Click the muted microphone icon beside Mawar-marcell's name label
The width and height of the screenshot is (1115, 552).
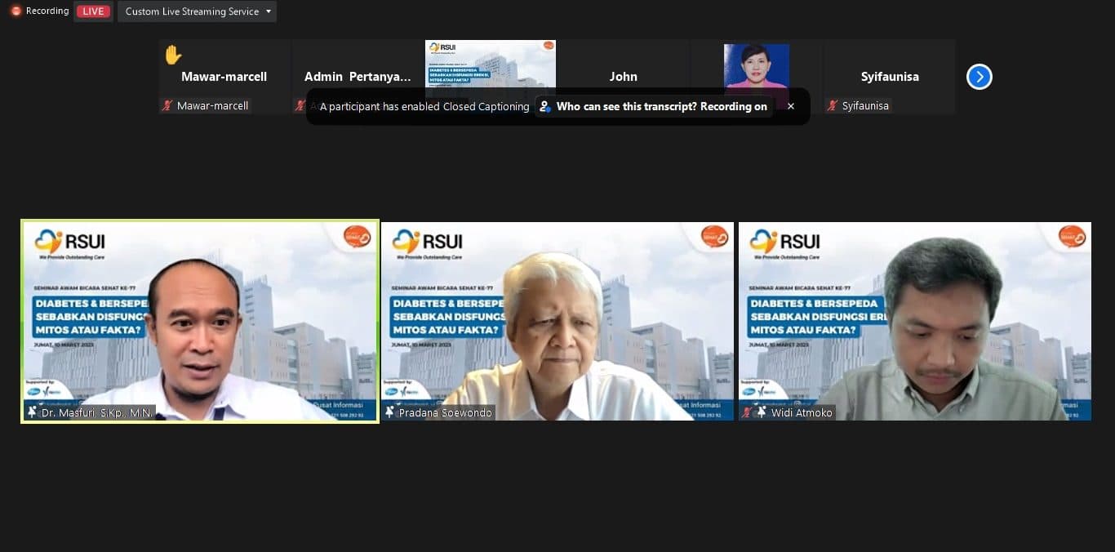(x=167, y=105)
